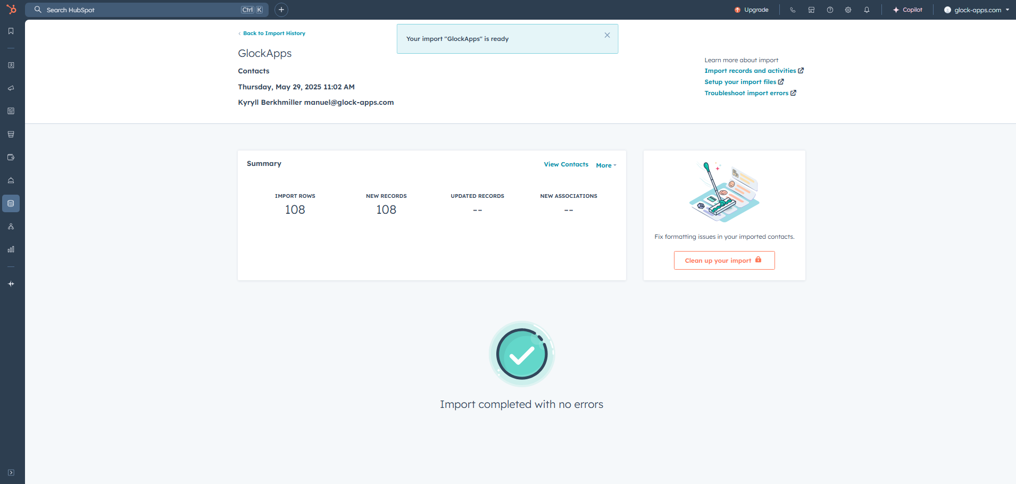Expand the sidebar with the bottom arrow icon
Viewport: 1016px width, 484px height.
(11, 472)
